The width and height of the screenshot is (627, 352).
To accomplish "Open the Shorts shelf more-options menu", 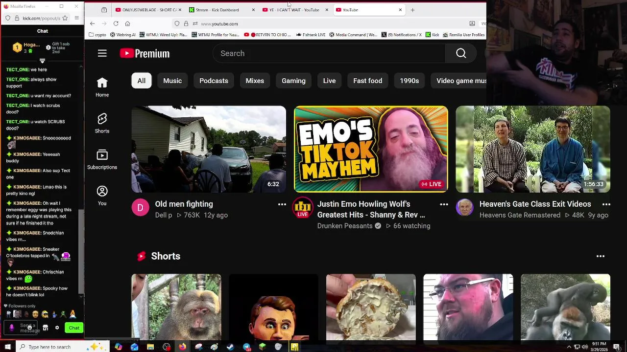I will (x=601, y=256).
